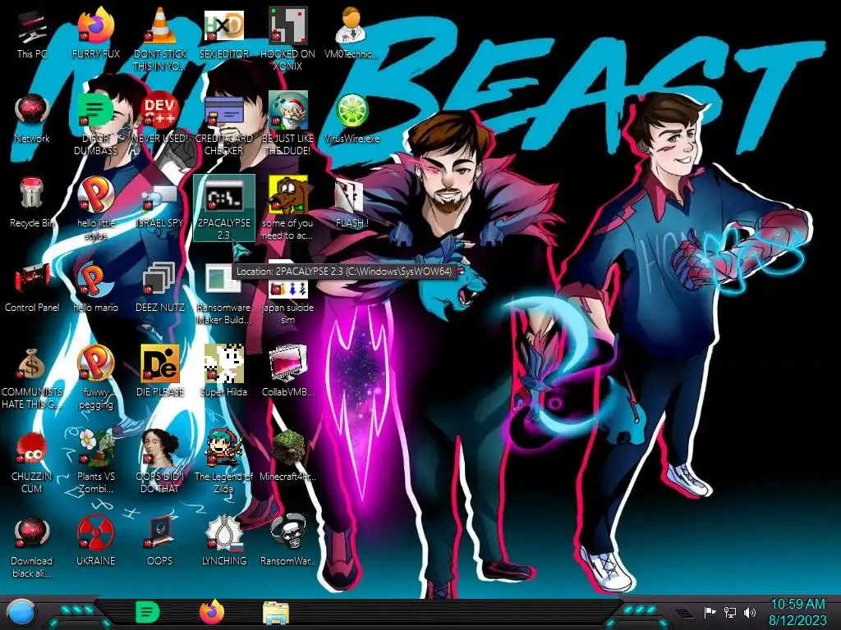Click the taskbar clock showing 10:59 AM

(798, 612)
